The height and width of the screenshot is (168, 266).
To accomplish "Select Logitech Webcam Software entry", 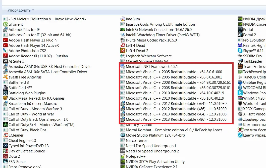I will tap(149, 56).
